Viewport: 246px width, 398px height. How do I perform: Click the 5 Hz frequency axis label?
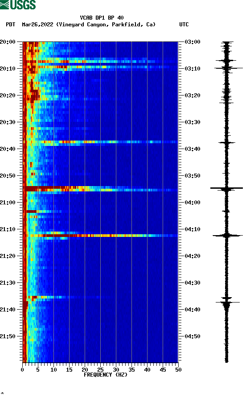38,370
